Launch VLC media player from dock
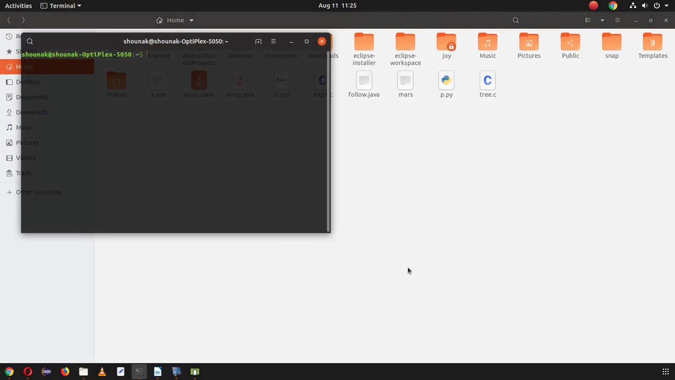Screen dimensions: 675x380 coord(102,372)
